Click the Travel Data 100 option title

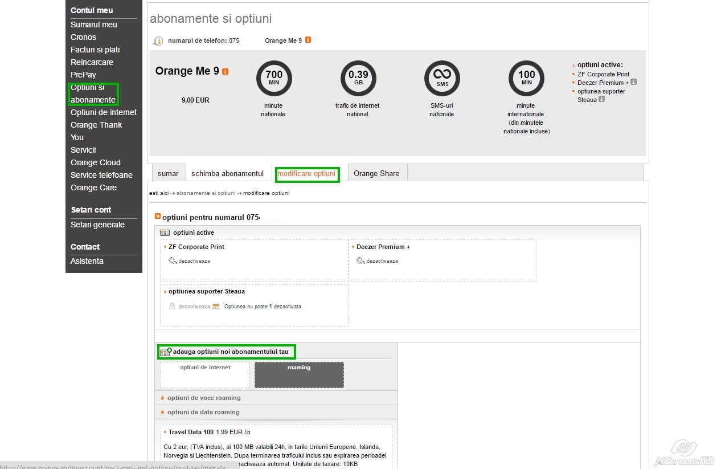point(191,433)
